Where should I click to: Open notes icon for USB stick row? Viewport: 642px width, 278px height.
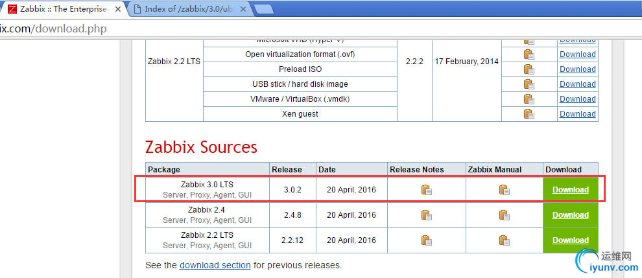pos(529,84)
